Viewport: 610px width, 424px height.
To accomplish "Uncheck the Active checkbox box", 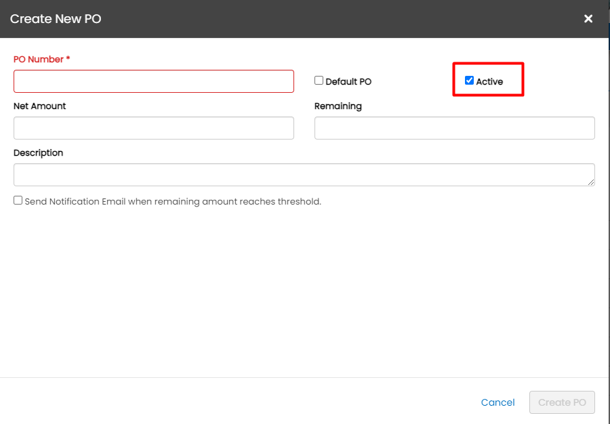I will pos(469,81).
